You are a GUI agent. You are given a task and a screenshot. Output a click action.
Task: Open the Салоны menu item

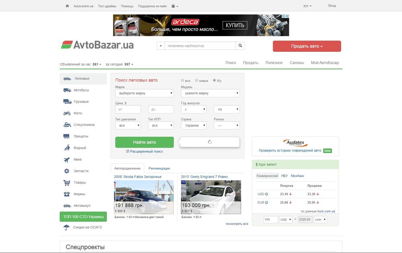coord(297,63)
